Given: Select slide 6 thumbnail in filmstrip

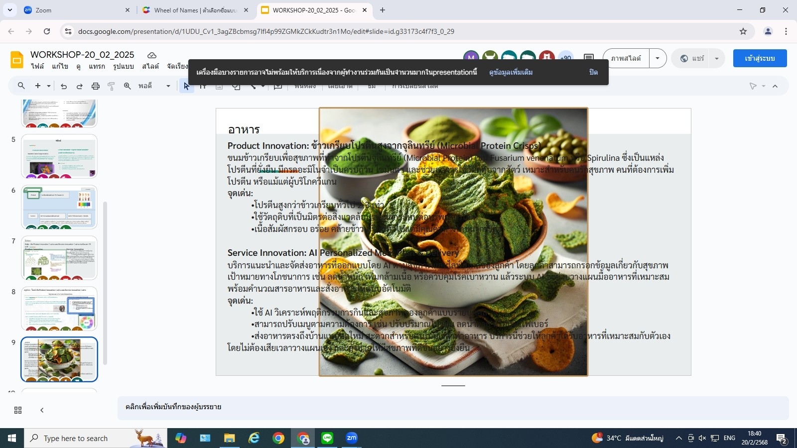Looking at the screenshot, I should click(x=59, y=207).
